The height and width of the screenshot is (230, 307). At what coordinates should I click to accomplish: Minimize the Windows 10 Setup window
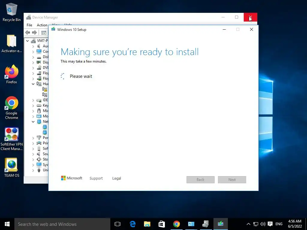pyautogui.click(x=224, y=29)
